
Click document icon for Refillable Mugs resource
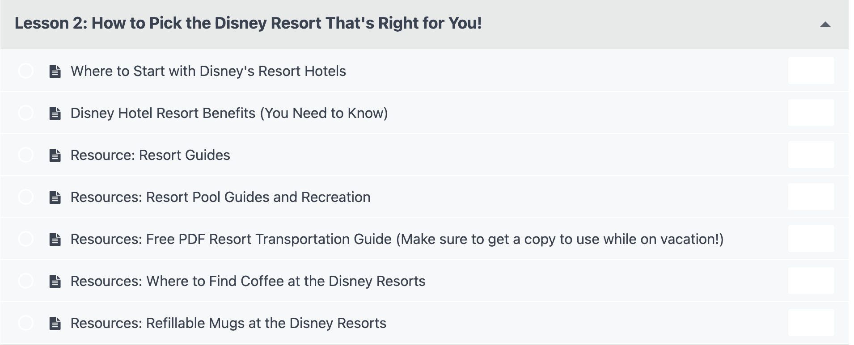tap(55, 323)
